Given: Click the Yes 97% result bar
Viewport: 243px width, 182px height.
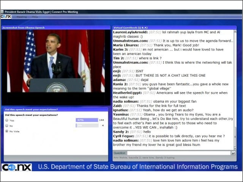Looking at the screenshot, I should point(87,120).
